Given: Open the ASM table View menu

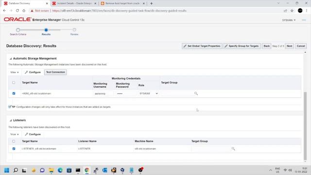Looking at the screenshot, I should (x=15, y=72).
